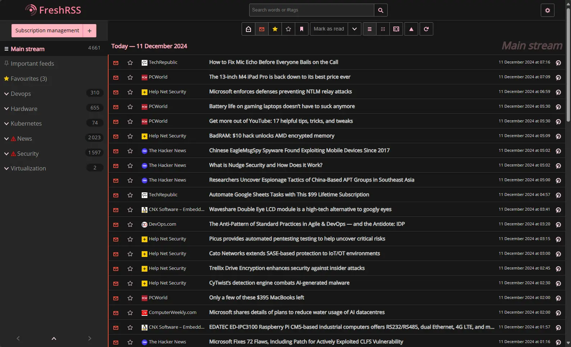Open original link for 'water usage of AI datacentres'
Image resolution: width=571 pixels, height=347 pixels.
558,313
